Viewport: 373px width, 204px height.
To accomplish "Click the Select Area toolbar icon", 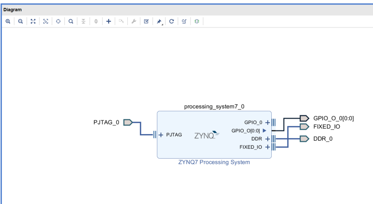I will pos(46,22).
